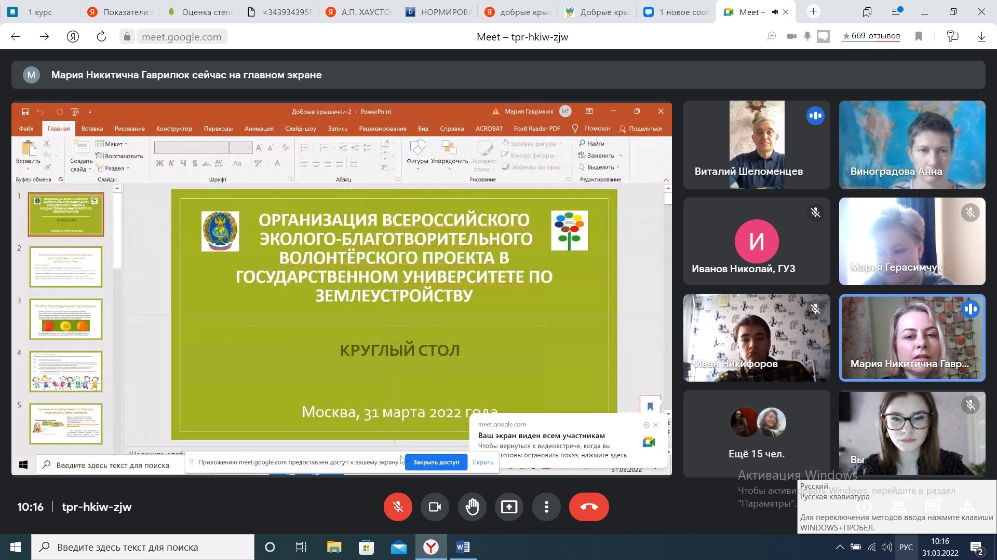Click the 'Поделиться' share button
997x560 pixels.
[640, 129]
